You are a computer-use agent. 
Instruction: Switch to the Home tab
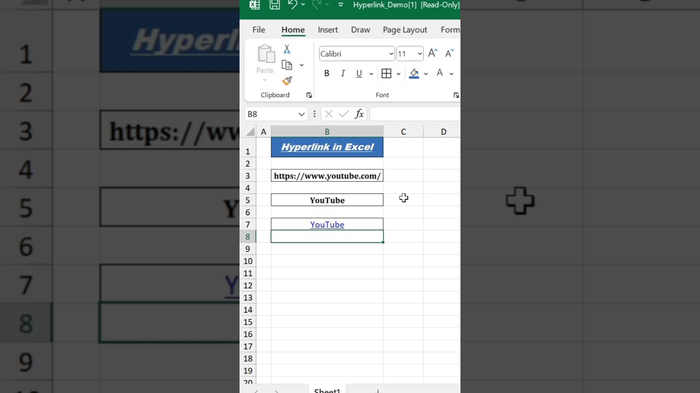click(293, 30)
